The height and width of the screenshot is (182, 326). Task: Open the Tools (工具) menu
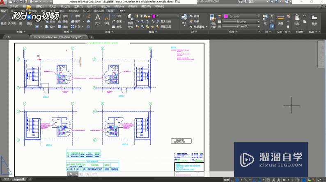coord(78,7)
